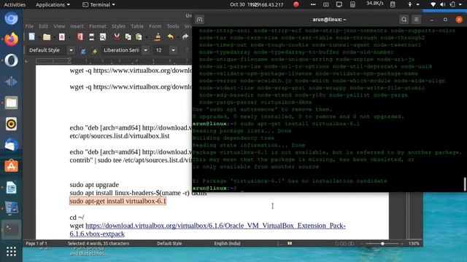Open Table menu in Writer

pyautogui.click(x=137, y=26)
